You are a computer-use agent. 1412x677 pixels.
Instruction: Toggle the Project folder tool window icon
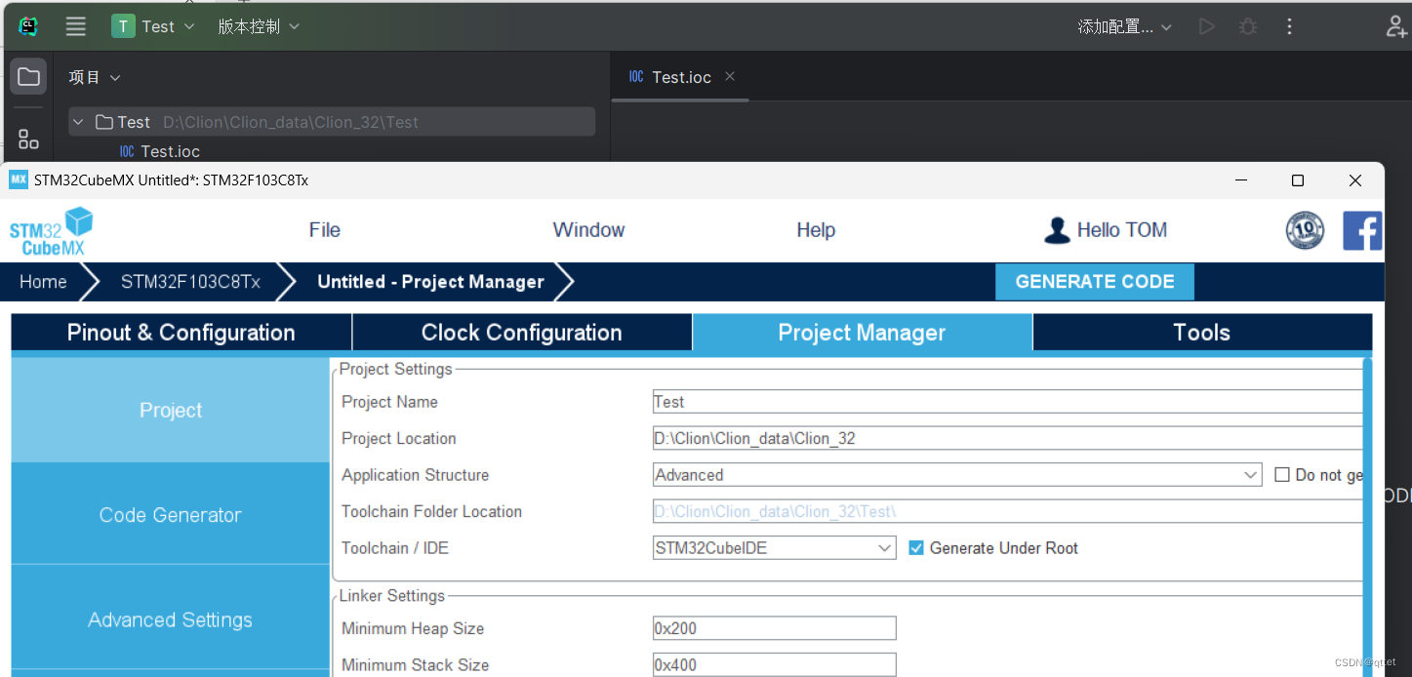pyautogui.click(x=28, y=76)
